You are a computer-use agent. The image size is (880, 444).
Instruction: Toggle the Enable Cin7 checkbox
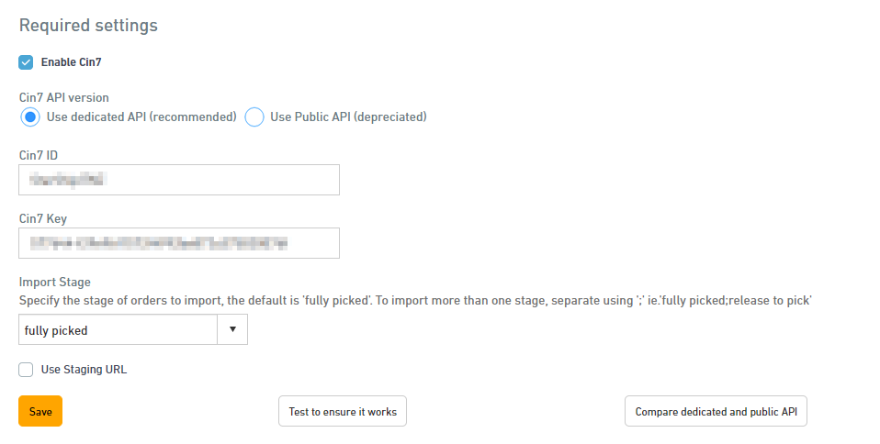click(x=26, y=62)
